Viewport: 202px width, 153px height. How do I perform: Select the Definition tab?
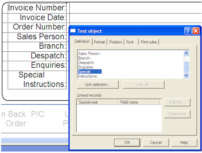tap(82, 42)
